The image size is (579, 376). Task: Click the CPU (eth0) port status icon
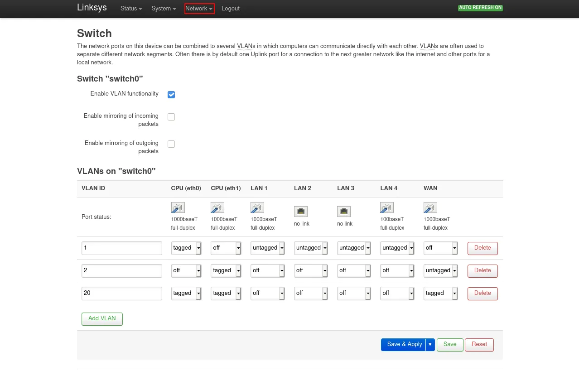[x=178, y=207]
